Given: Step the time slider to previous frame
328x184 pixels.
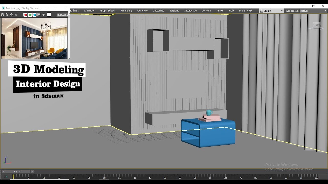Looking at the screenshot, I should click(x=3, y=171).
